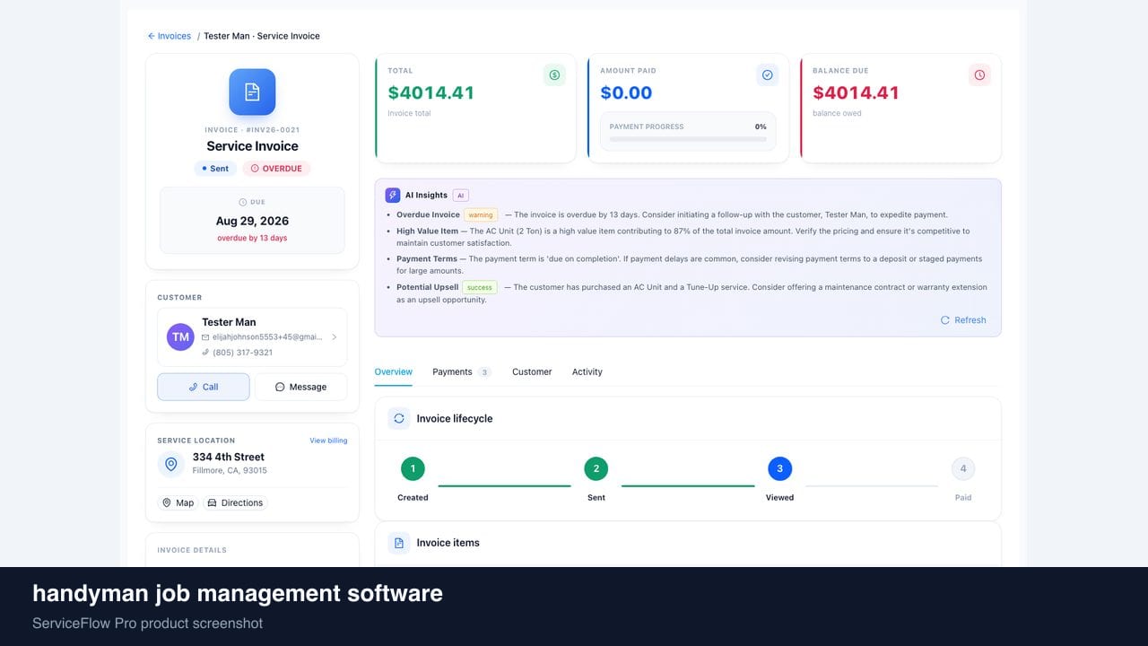Click the checkmark icon on Amount Paid card

pos(767,75)
